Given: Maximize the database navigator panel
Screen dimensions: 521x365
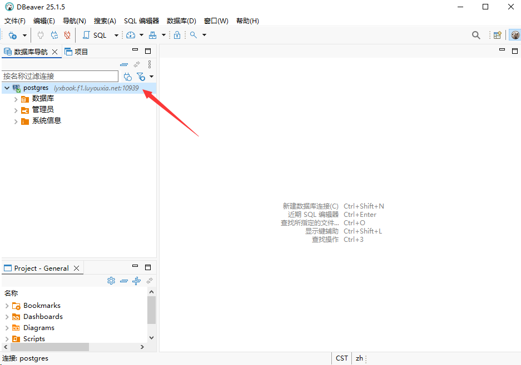Looking at the screenshot, I should tap(148, 50).
